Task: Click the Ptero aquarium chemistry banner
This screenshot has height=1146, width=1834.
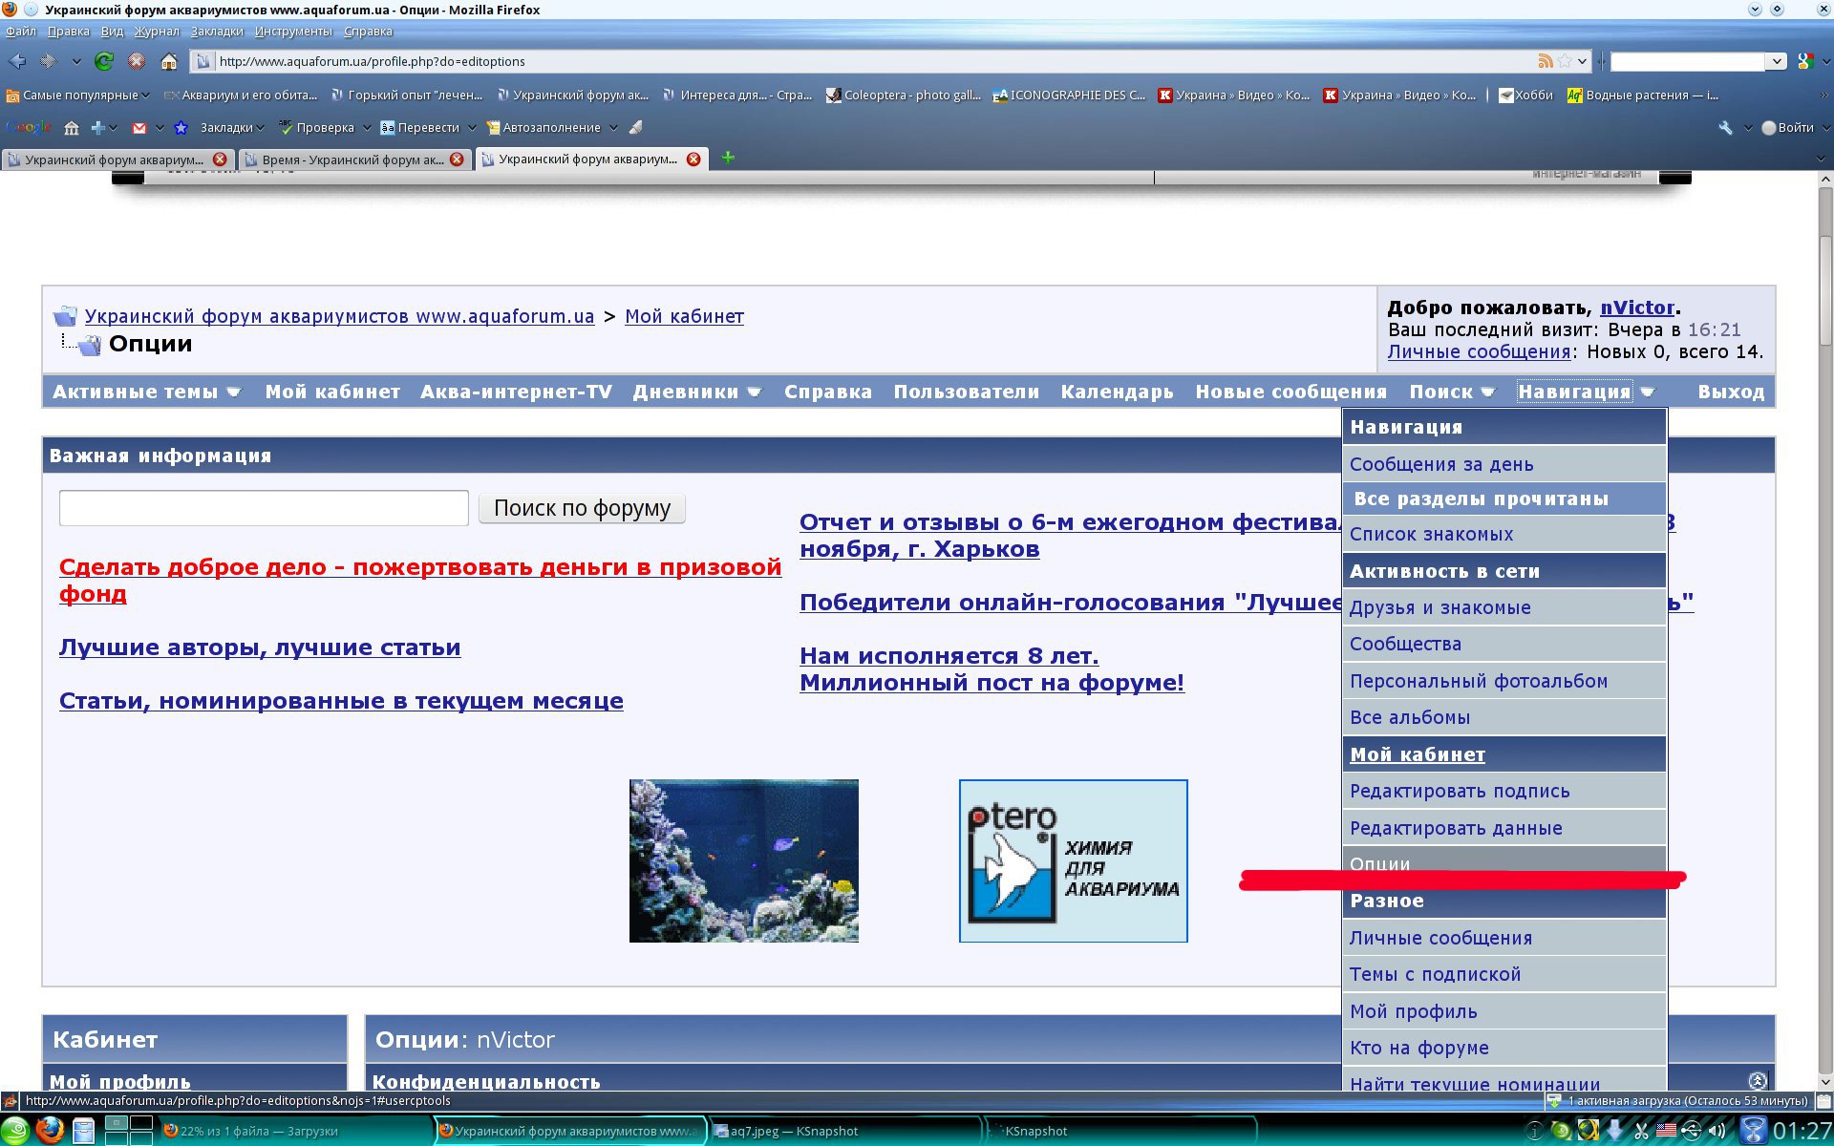Action: (1073, 860)
